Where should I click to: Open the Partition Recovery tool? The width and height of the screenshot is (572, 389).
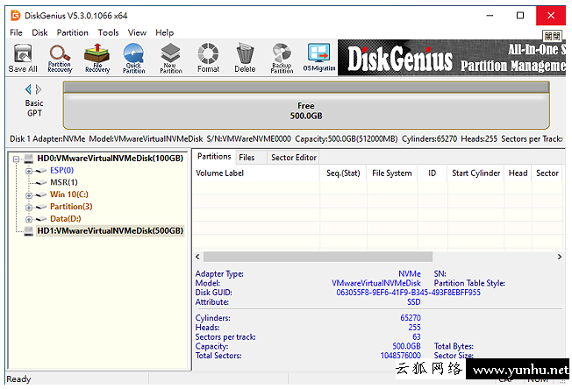point(60,59)
